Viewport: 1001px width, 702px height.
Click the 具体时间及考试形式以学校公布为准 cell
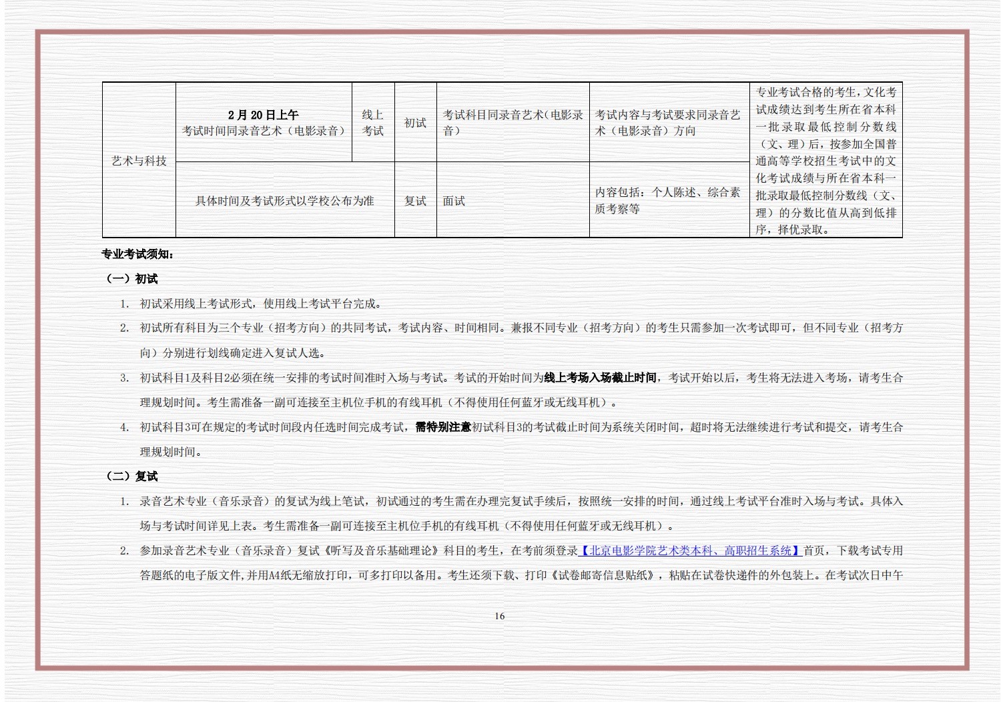click(x=284, y=201)
